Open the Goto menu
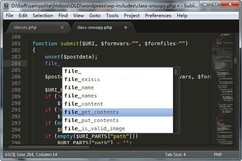 click(x=95, y=15)
